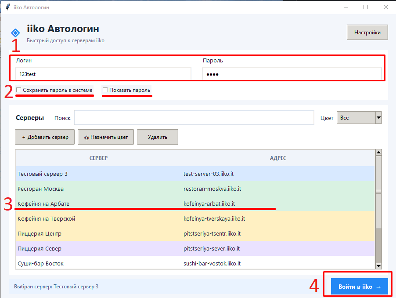Click the Добавить сервер button
This screenshot has height=298, width=396.
(x=45, y=137)
